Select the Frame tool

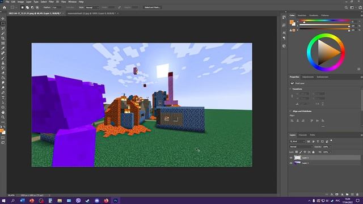coord(3,43)
